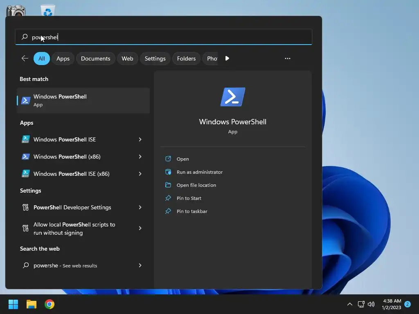Click the back arrow beside filter tabs
This screenshot has width=419, height=314.
coord(25,58)
